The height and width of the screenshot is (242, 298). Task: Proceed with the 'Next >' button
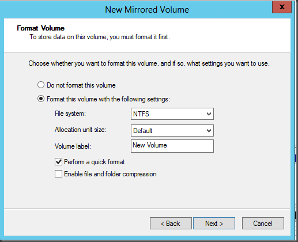click(x=214, y=224)
